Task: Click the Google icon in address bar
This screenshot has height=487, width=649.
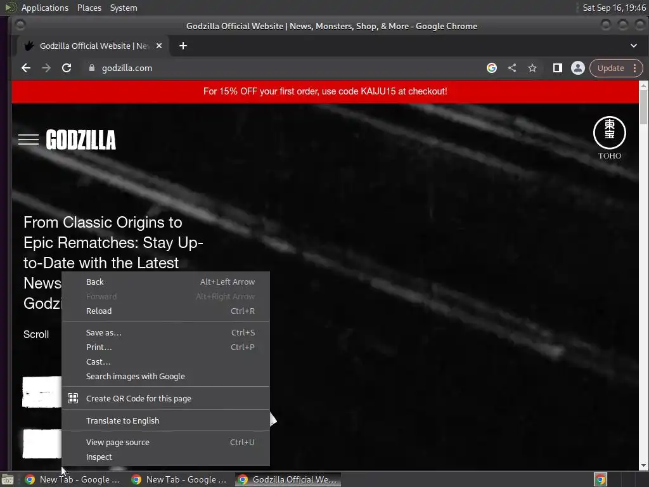Action: point(492,68)
